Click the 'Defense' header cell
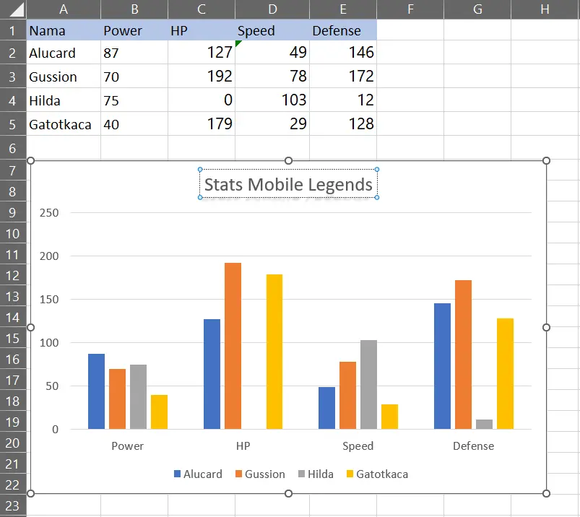 tap(343, 30)
